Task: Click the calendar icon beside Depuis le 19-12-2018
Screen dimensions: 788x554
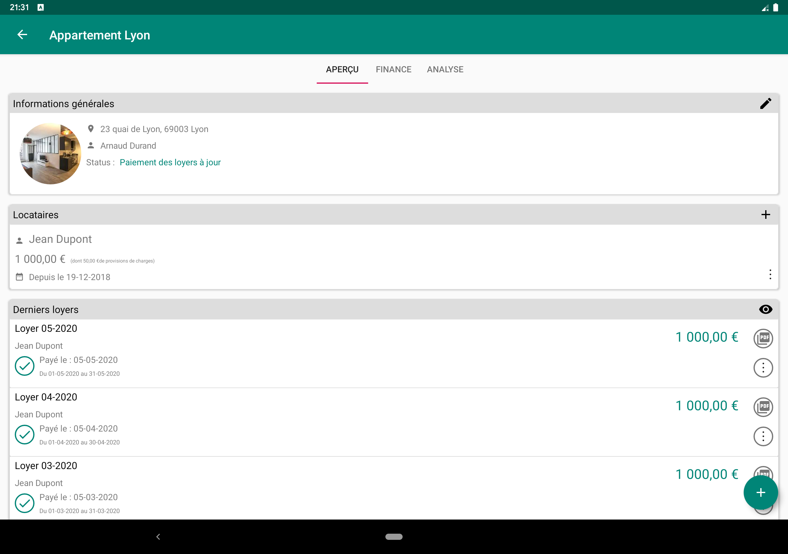Action: coord(20,277)
